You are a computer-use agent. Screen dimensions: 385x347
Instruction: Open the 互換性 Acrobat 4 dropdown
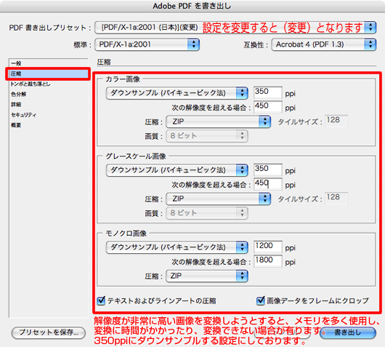pyautogui.click(x=323, y=44)
